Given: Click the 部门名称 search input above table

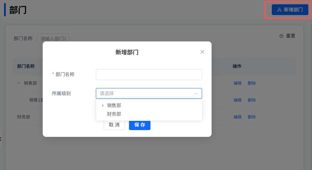Looking at the screenshot, I should [53, 39].
